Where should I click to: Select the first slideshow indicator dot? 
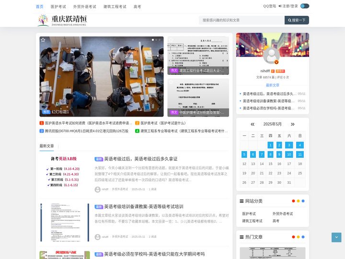[x=153, y=40]
